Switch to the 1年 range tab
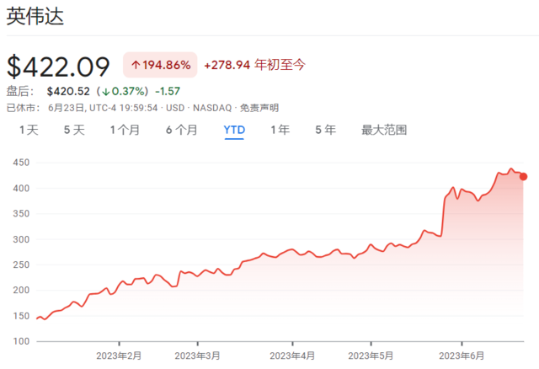The image size is (539, 369). 280,130
